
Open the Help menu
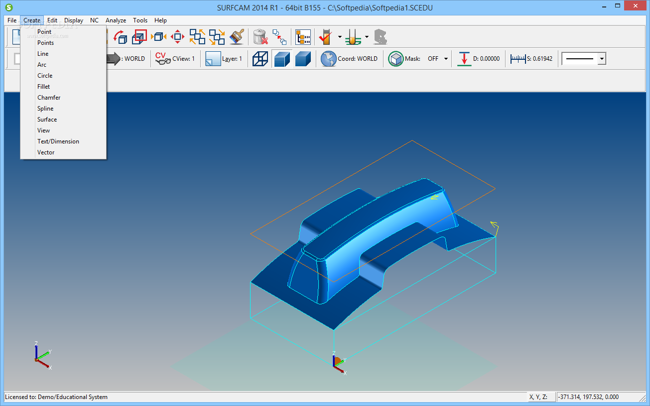pyautogui.click(x=160, y=20)
